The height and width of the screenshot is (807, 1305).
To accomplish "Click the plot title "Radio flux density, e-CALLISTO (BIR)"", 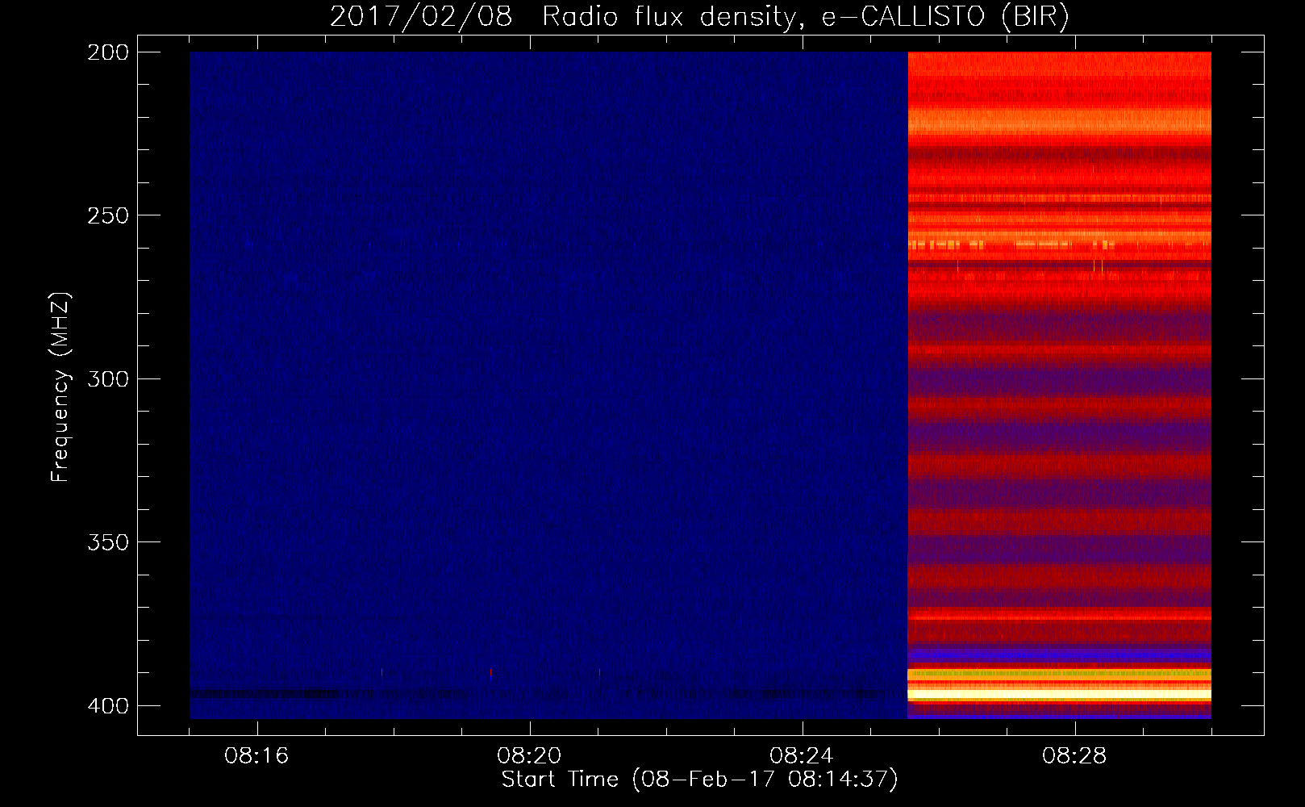I will click(805, 16).
